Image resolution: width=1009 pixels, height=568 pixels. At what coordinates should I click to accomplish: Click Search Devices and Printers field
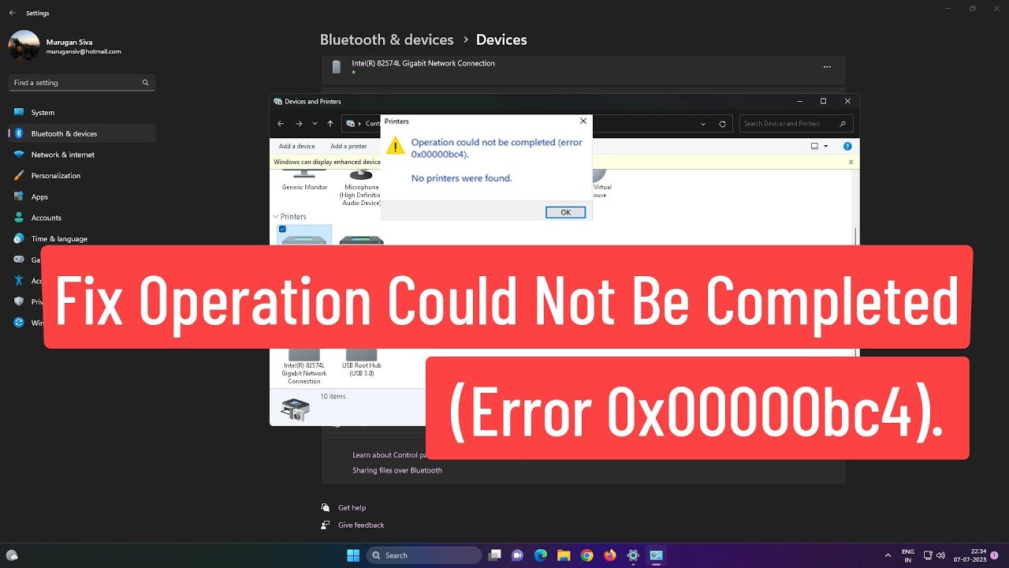pos(797,124)
